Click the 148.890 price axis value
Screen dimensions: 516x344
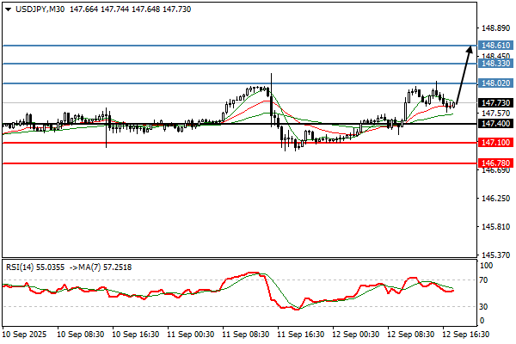point(495,28)
